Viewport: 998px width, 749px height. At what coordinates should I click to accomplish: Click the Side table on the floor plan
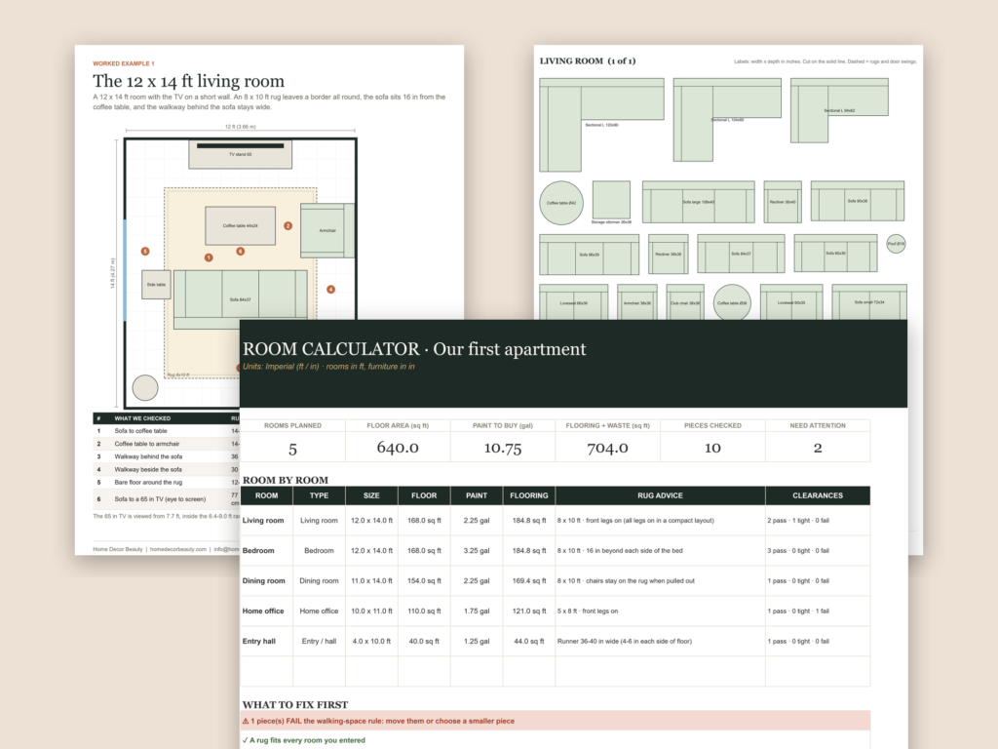point(156,285)
